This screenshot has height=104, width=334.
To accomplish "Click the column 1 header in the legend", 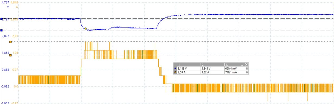I will click(179, 65).
